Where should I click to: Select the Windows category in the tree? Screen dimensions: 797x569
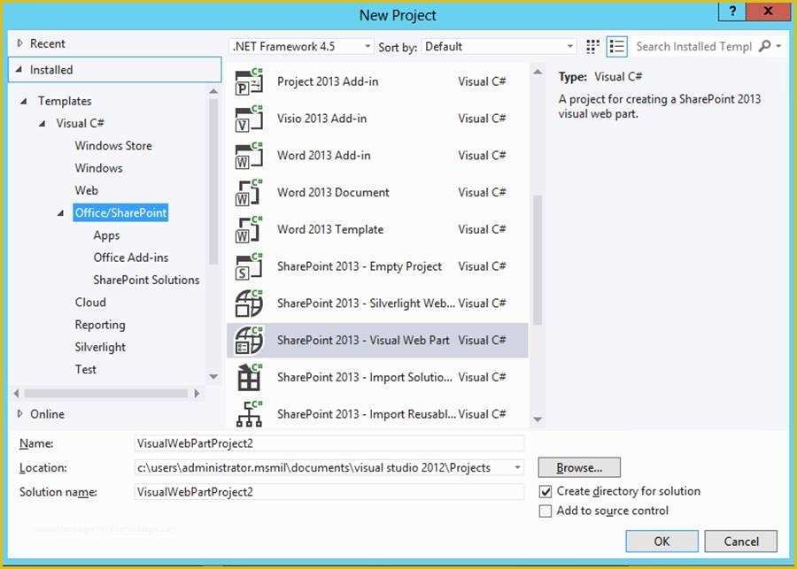[98, 168]
